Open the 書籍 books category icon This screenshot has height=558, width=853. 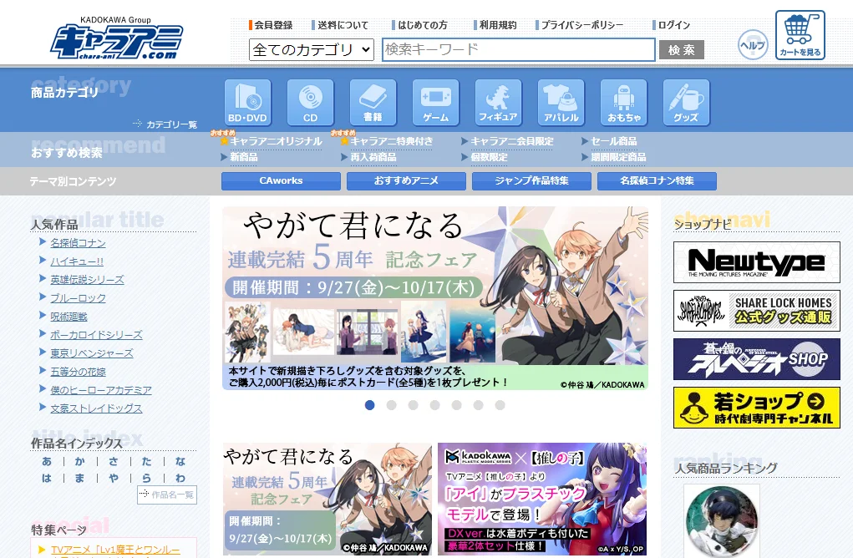373,102
